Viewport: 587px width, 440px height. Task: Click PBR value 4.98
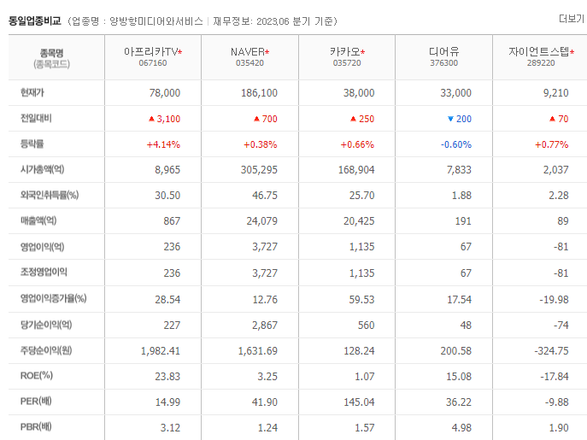[461, 428]
